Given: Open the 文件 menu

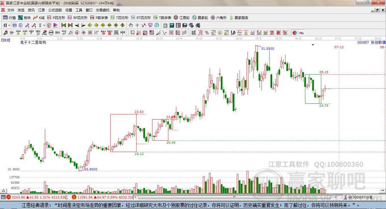Looking at the screenshot, I should click(x=11, y=10).
